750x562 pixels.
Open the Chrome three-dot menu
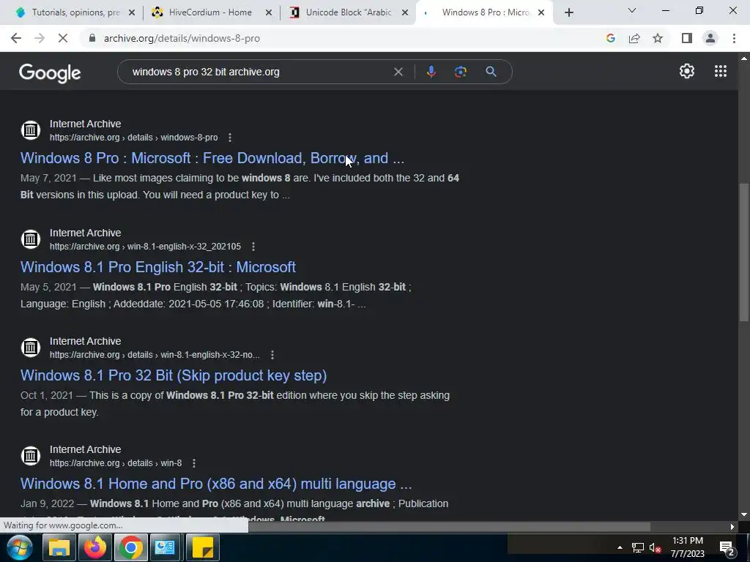coord(734,38)
